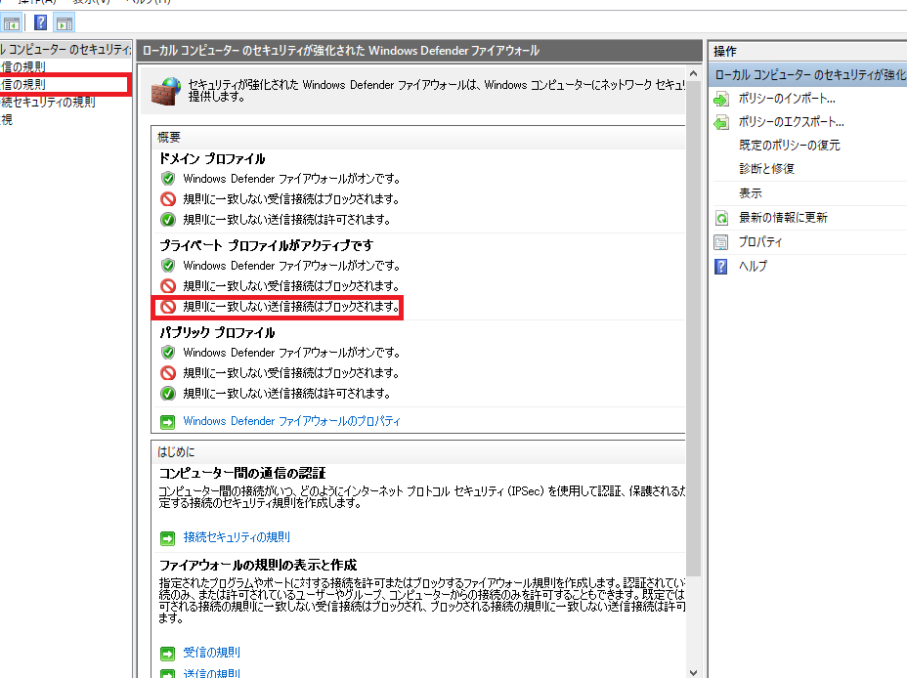The image size is (907, 678).
Task: Click the blue question mark help toolbar icon
Action: click(40, 23)
